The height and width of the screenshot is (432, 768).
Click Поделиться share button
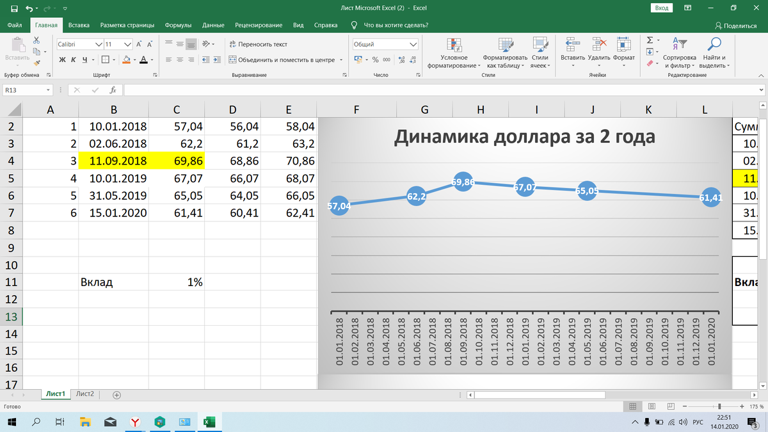tap(735, 26)
